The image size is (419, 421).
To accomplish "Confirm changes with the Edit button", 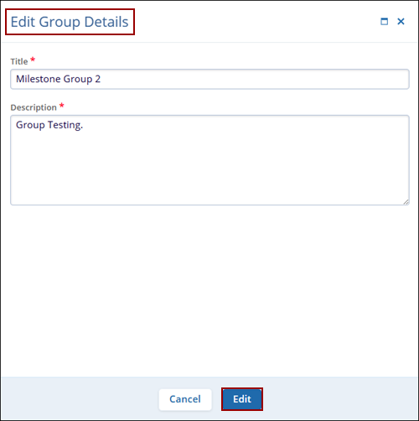I will [242, 399].
